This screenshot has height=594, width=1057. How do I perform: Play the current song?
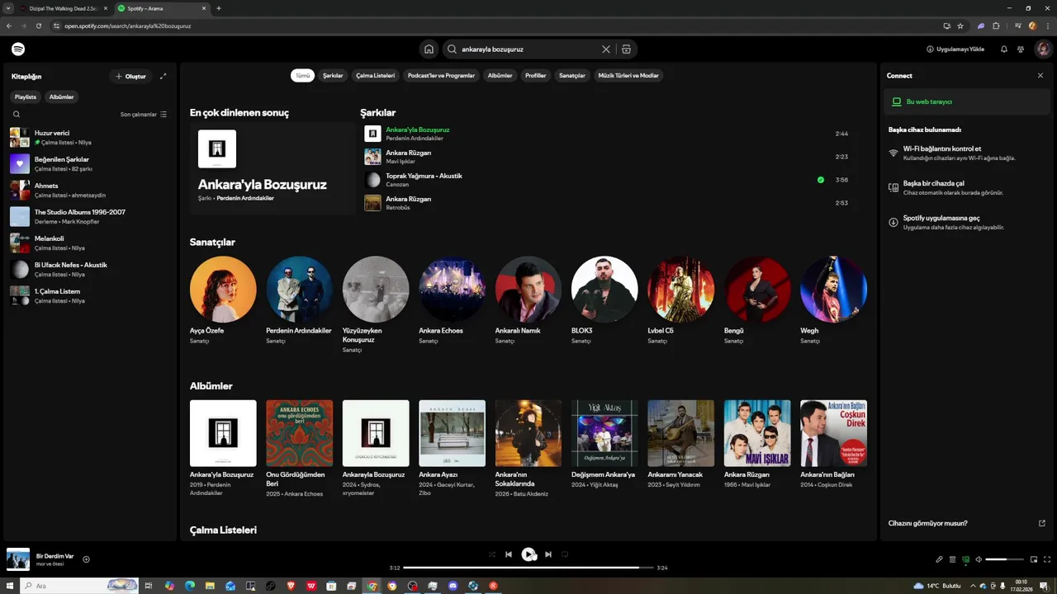(528, 554)
